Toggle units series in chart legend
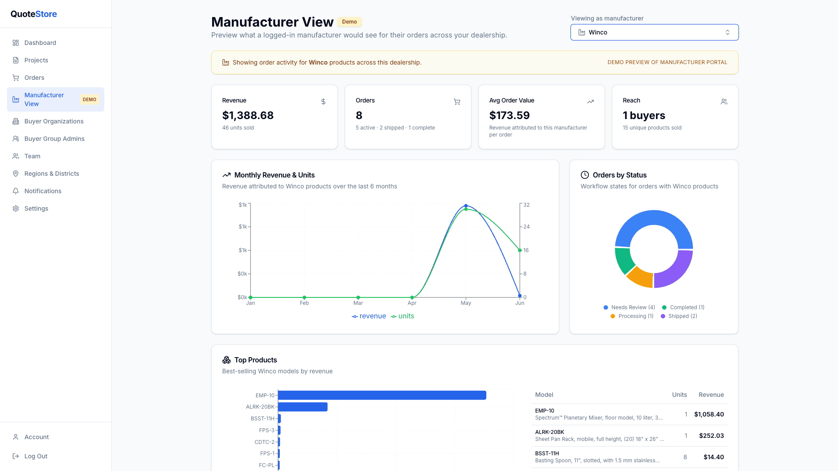Screen dimensions: 838x471 (402, 316)
